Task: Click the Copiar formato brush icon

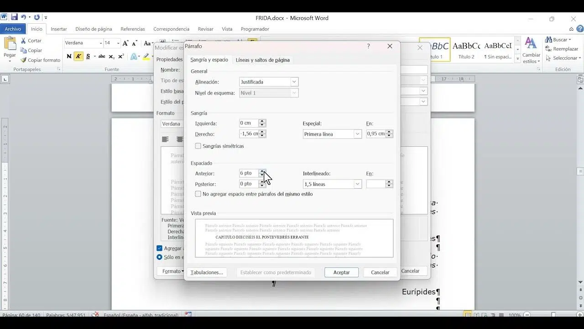Action: (x=24, y=60)
